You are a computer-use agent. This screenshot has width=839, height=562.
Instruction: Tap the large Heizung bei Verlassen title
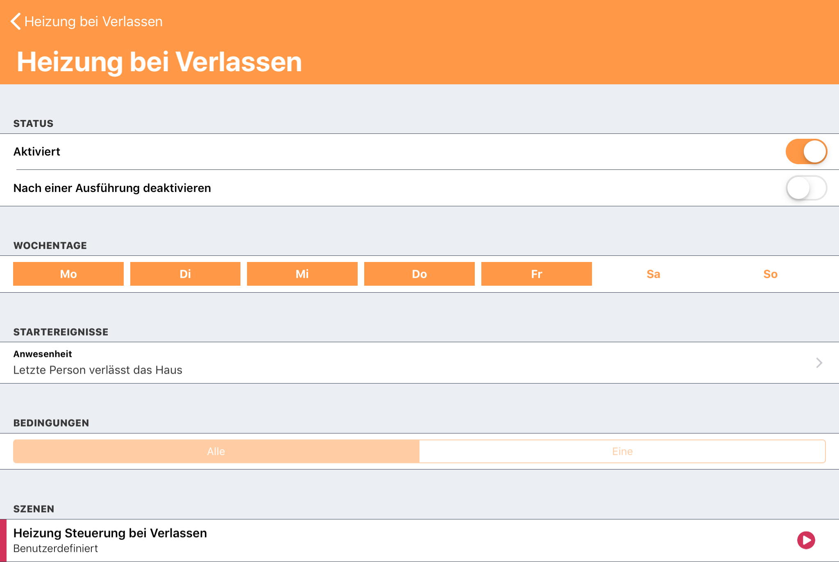159,62
